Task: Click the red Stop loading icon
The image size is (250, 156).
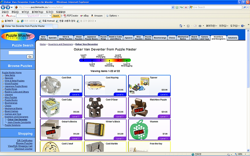Action: (186, 7)
